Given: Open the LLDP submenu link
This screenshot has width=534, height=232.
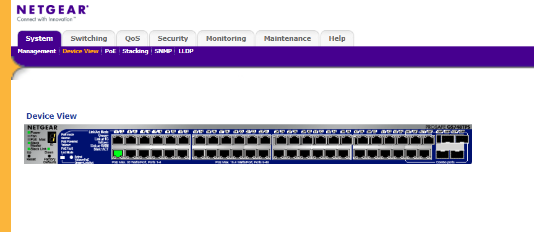Looking at the screenshot, I should (x=186, y=51).
